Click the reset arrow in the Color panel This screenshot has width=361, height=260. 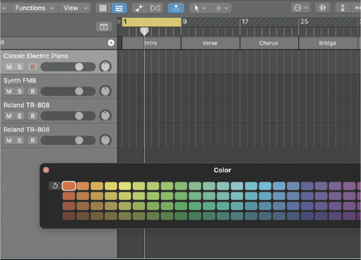[54, 186]
